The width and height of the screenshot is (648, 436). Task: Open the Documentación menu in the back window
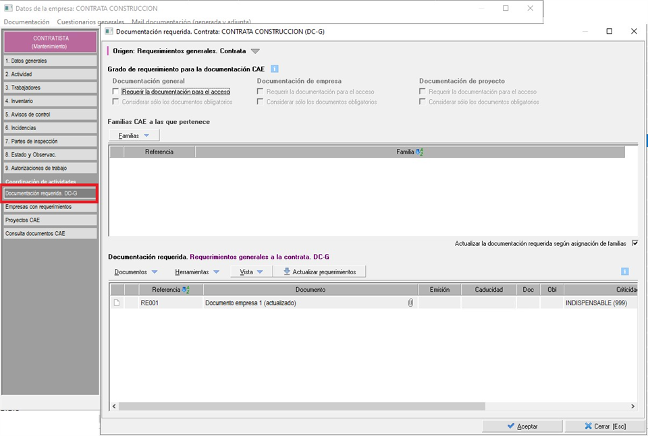(x=26, y=22)
